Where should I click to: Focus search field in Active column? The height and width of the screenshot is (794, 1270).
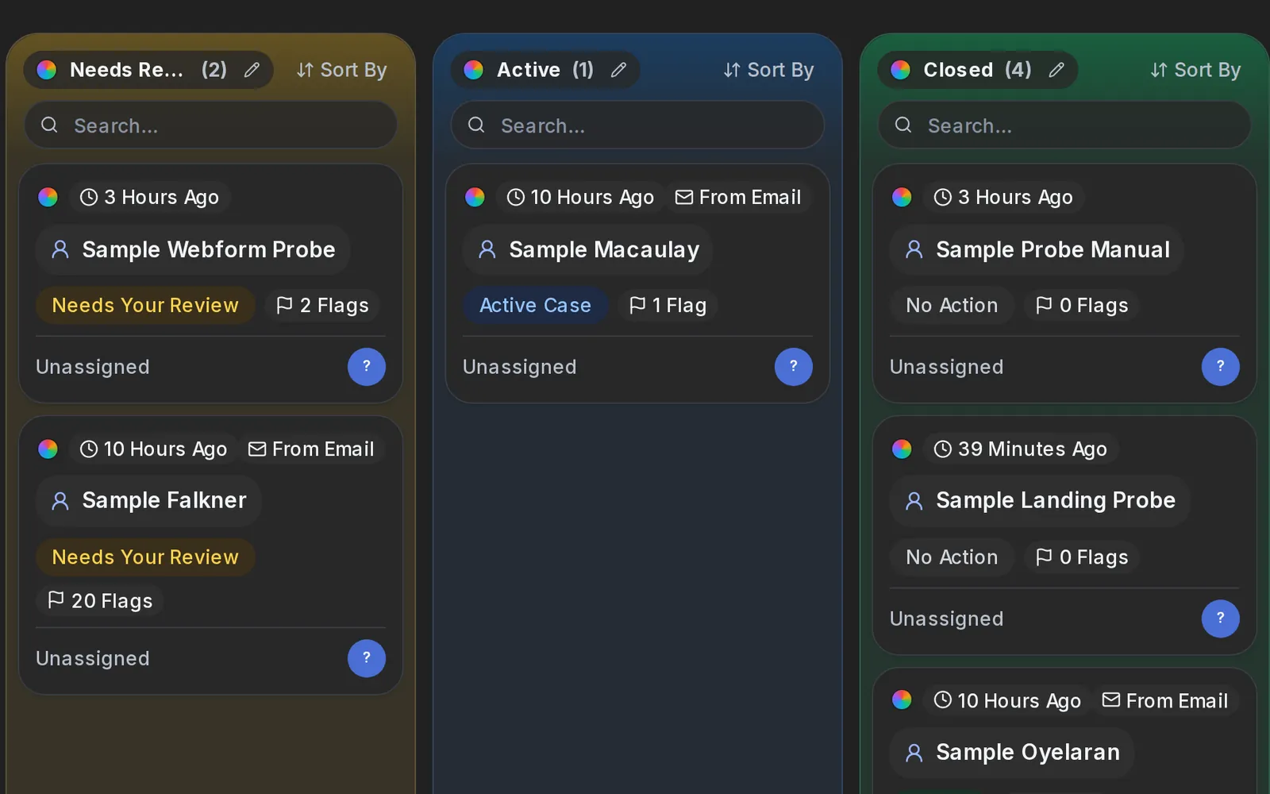coord(637,125)
